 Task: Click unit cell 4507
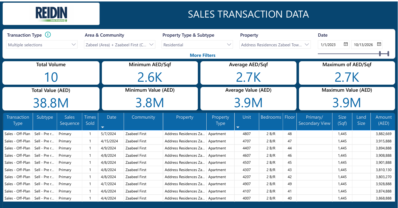(247, 163)
